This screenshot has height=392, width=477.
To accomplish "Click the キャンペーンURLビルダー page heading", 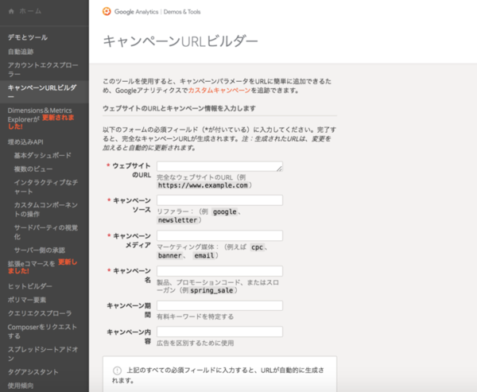I will [x=180, y=41].
